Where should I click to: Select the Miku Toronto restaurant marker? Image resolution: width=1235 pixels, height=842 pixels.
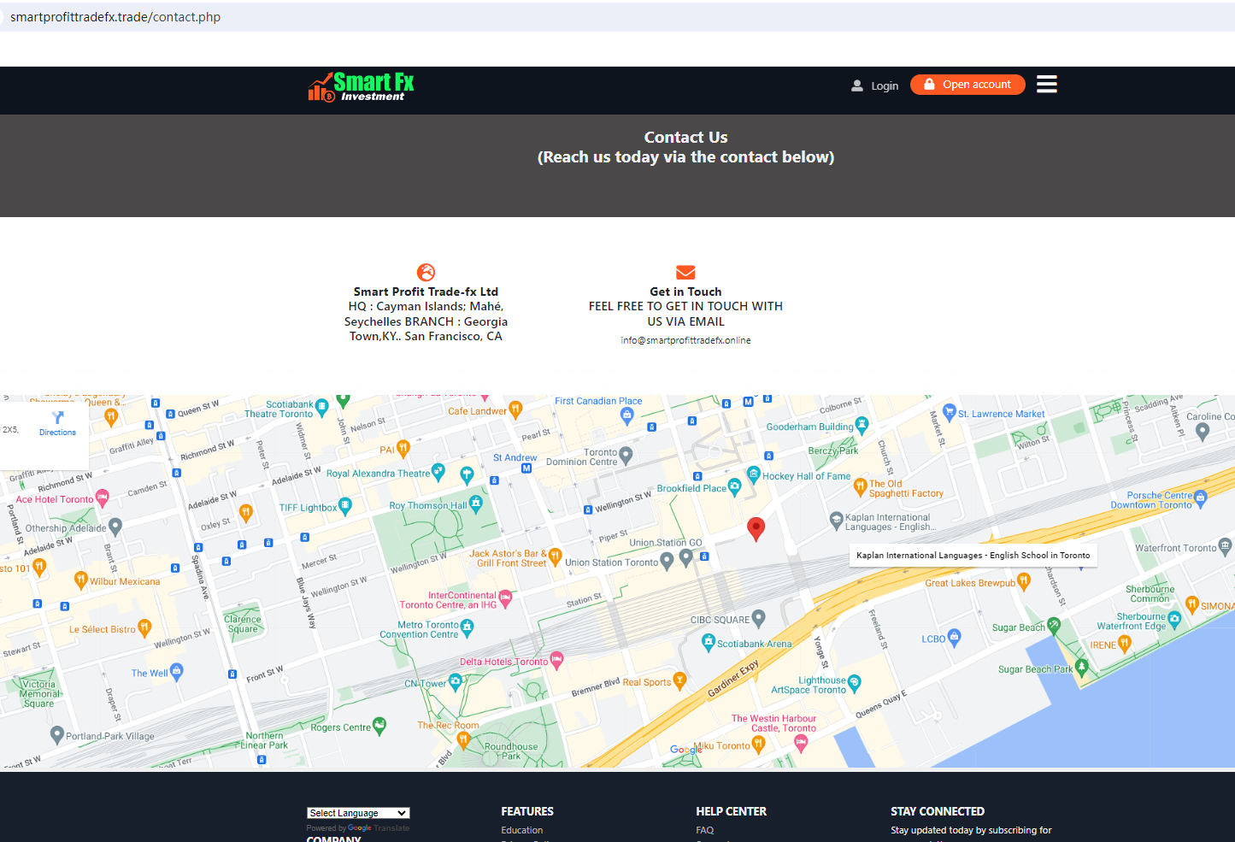tap(758, 745)
